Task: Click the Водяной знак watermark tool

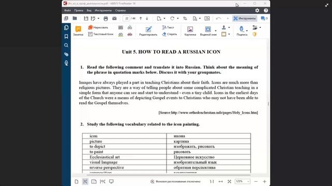Action: coord(208,31)
